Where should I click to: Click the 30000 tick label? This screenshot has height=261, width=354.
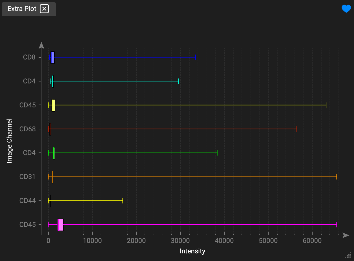click(x=180, y=241)
